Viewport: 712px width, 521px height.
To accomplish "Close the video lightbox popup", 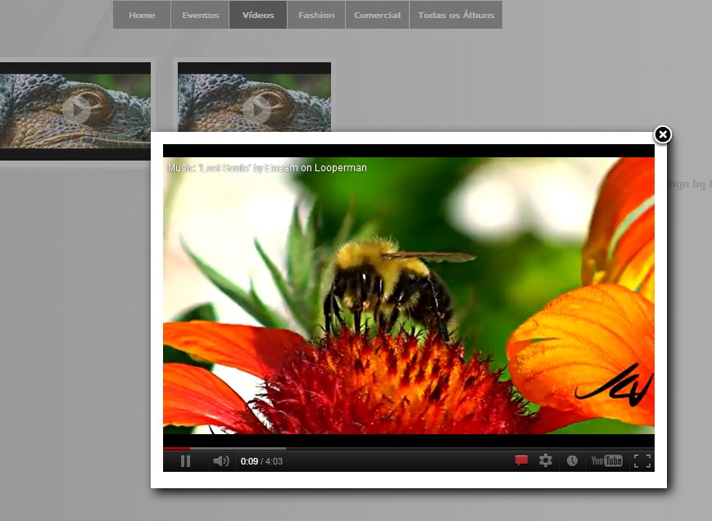I will pos(663,134).
